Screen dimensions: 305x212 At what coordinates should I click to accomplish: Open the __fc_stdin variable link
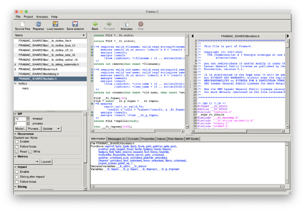click(x=123, y=166)
